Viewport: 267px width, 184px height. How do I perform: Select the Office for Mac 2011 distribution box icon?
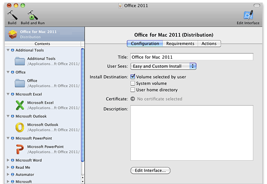coord(13,34)
